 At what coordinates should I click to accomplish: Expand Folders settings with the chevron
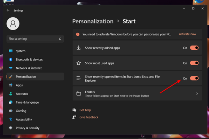197,93
